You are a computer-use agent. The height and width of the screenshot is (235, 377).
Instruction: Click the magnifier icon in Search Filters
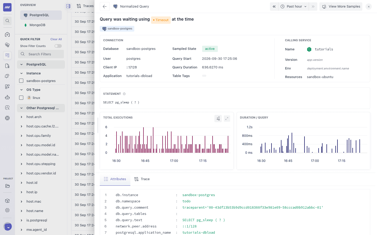23,54
